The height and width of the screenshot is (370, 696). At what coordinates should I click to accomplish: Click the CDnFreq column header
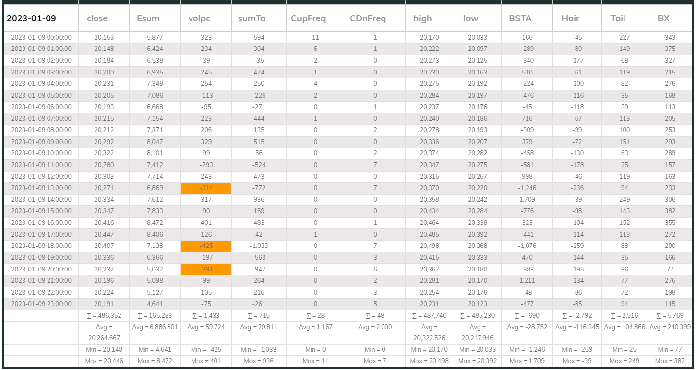pos(368,19)
